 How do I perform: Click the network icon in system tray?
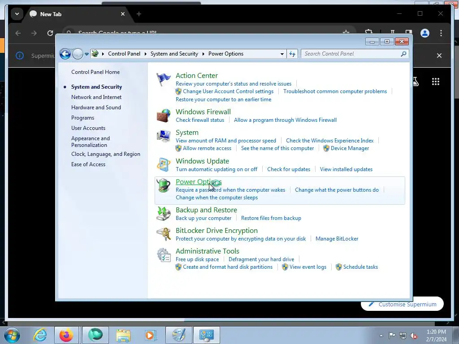(403, 336)
